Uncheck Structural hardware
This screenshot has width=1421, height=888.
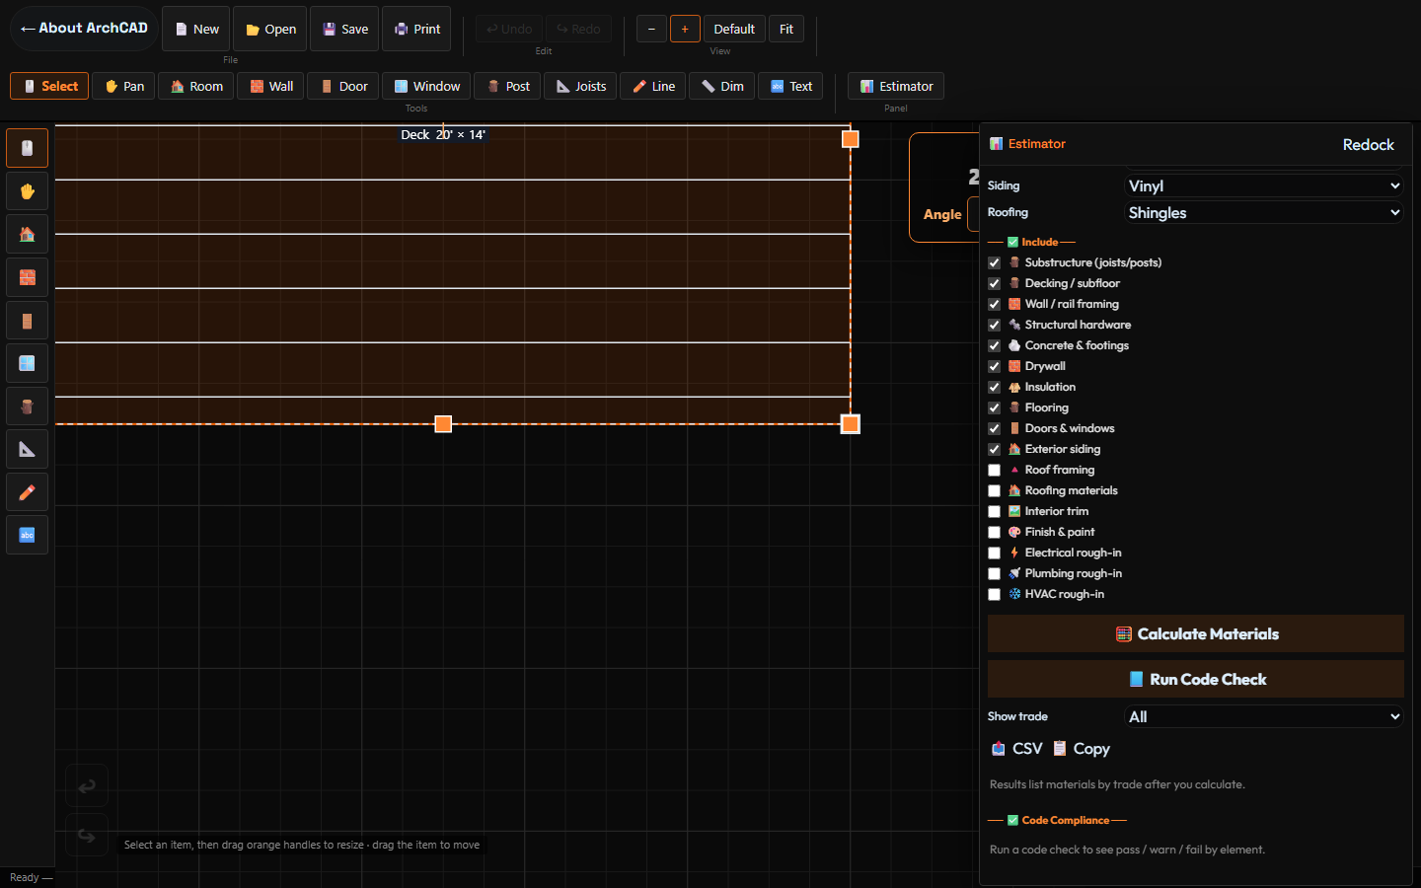[994, 325]
